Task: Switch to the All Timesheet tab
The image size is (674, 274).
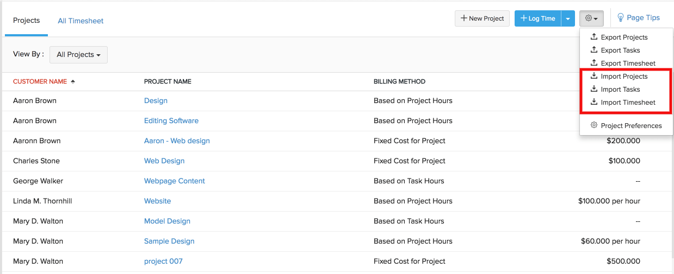Action: pos(81,21)
